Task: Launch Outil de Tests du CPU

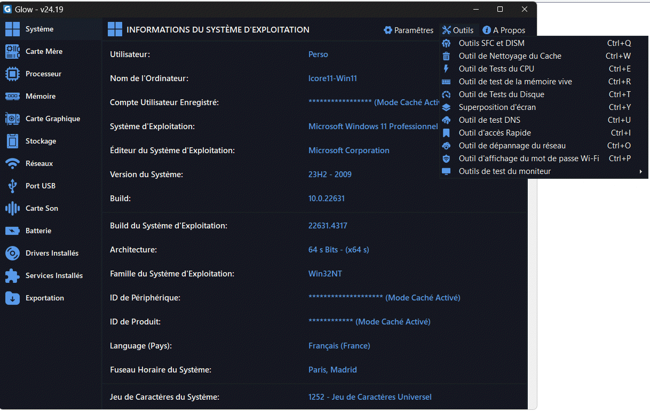Action: pyautogui.click(x=544, y=69)
